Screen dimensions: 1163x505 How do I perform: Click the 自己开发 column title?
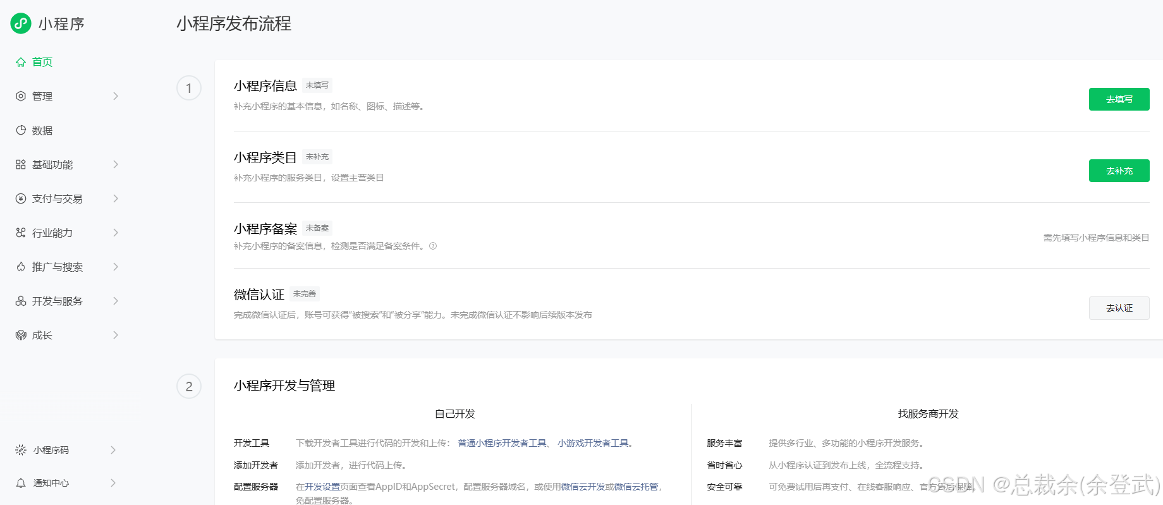(455, 414)
